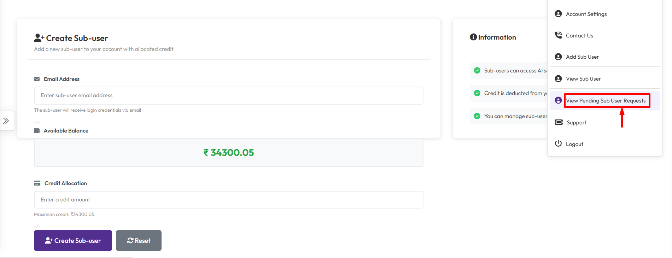Open Account Settings from menu
The width and height of the screenshot is (672, 258).
[586, 14]
